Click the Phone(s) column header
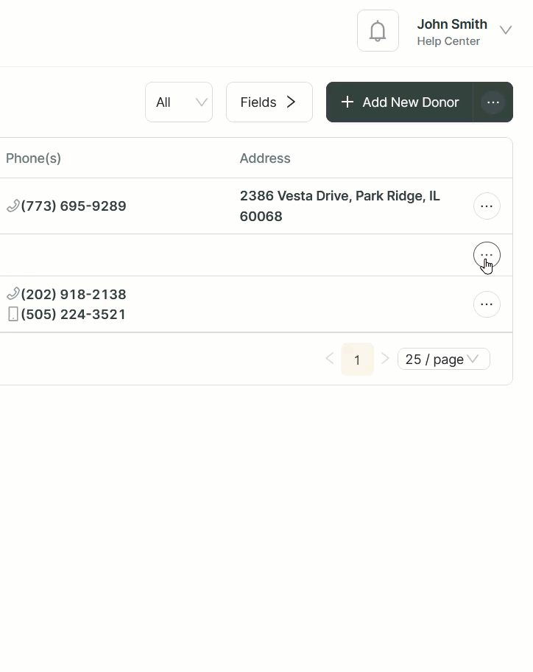This screenshot has height=672, width=533. (33, 158)
